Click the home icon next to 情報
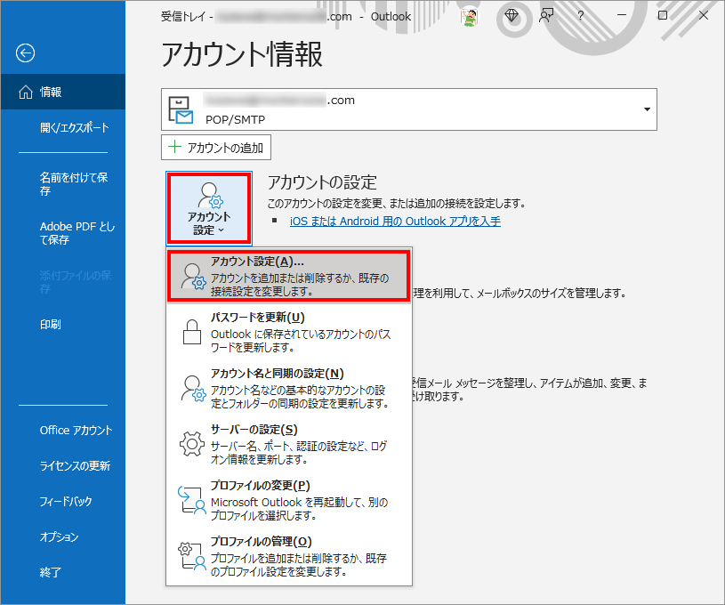This screenshot has width=725, height=605. pos(26,92)
